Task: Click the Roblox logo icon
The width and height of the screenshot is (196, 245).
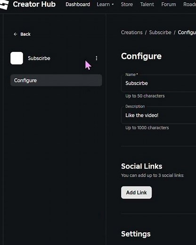Action: [x=4, y=4]
